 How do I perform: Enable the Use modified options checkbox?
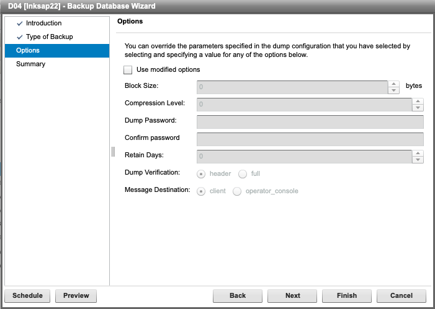point(128,70)
